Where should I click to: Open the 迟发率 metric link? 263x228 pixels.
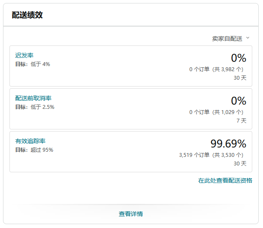point(24,55)
